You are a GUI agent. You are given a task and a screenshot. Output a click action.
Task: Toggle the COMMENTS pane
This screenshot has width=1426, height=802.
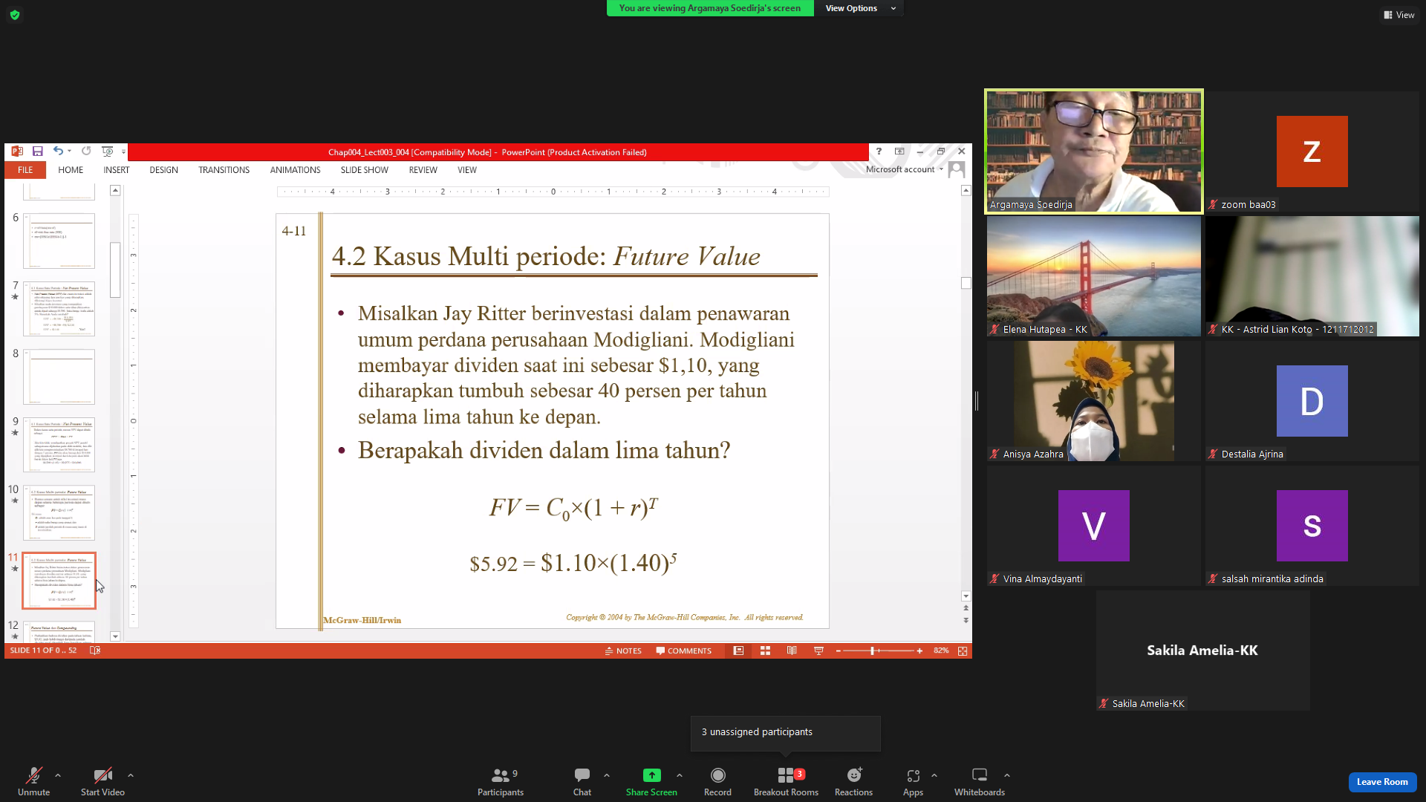[x=683, y=651]
